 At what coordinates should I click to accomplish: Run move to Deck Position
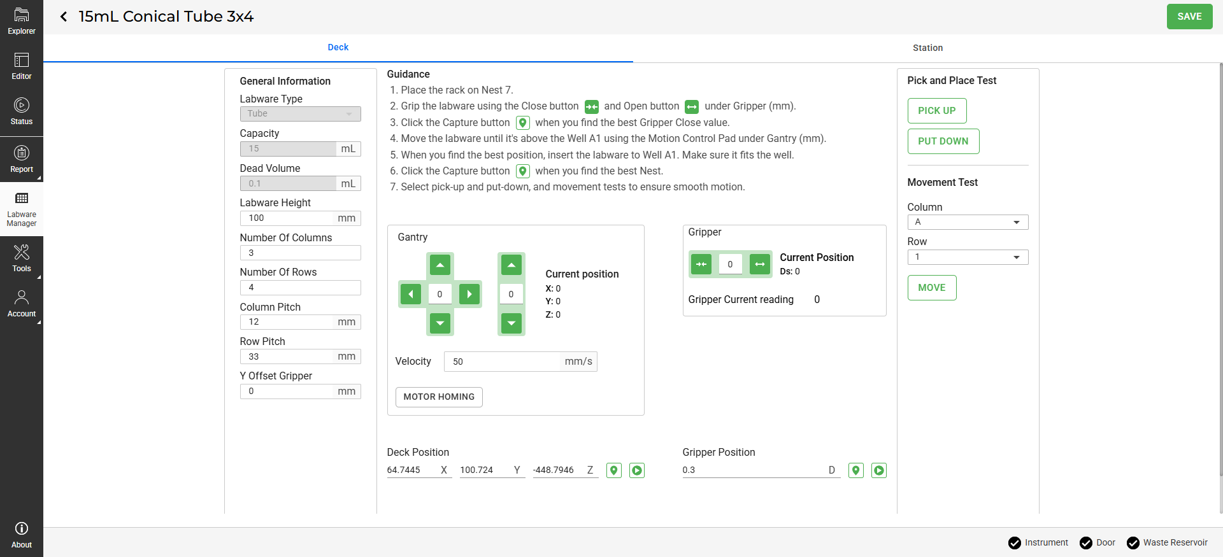[637, 470]
